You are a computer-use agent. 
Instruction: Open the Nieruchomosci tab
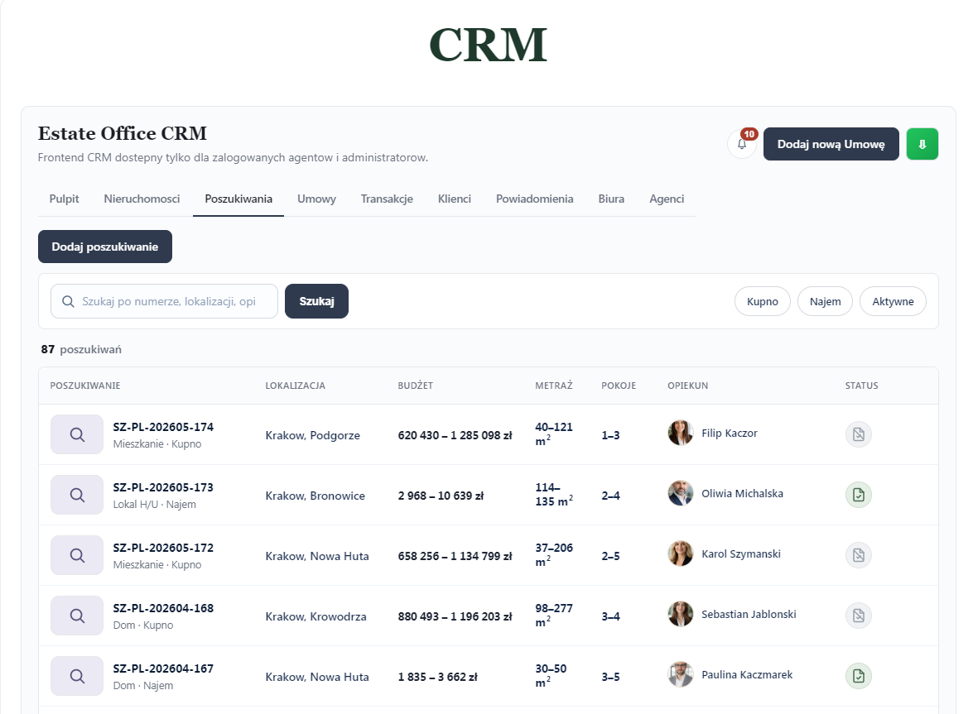click(x=142, y=199)
